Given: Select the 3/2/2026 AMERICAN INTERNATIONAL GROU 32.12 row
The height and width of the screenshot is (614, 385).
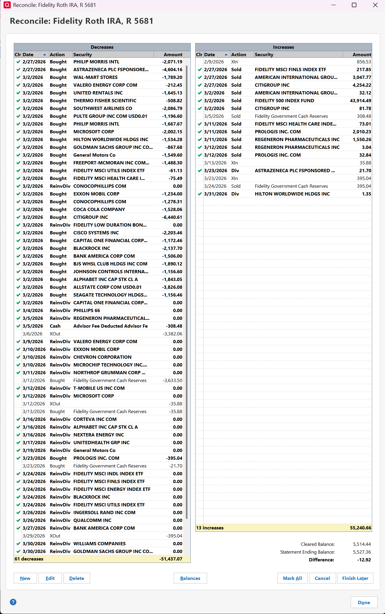Looking at the screenshot, I should tap(284, 93).
